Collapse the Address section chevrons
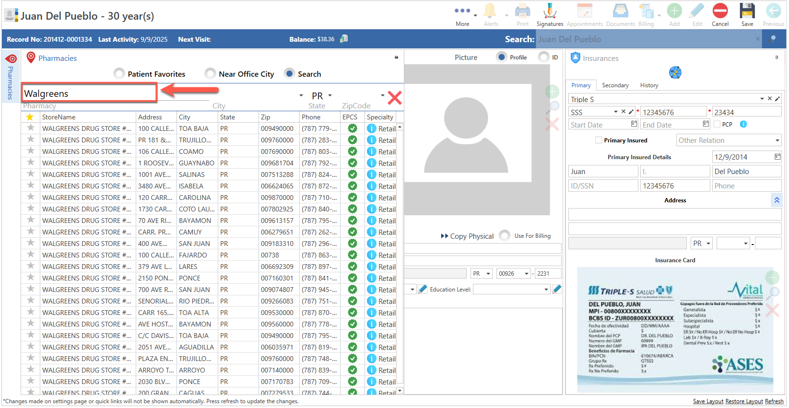 click(x=777, y=200)
